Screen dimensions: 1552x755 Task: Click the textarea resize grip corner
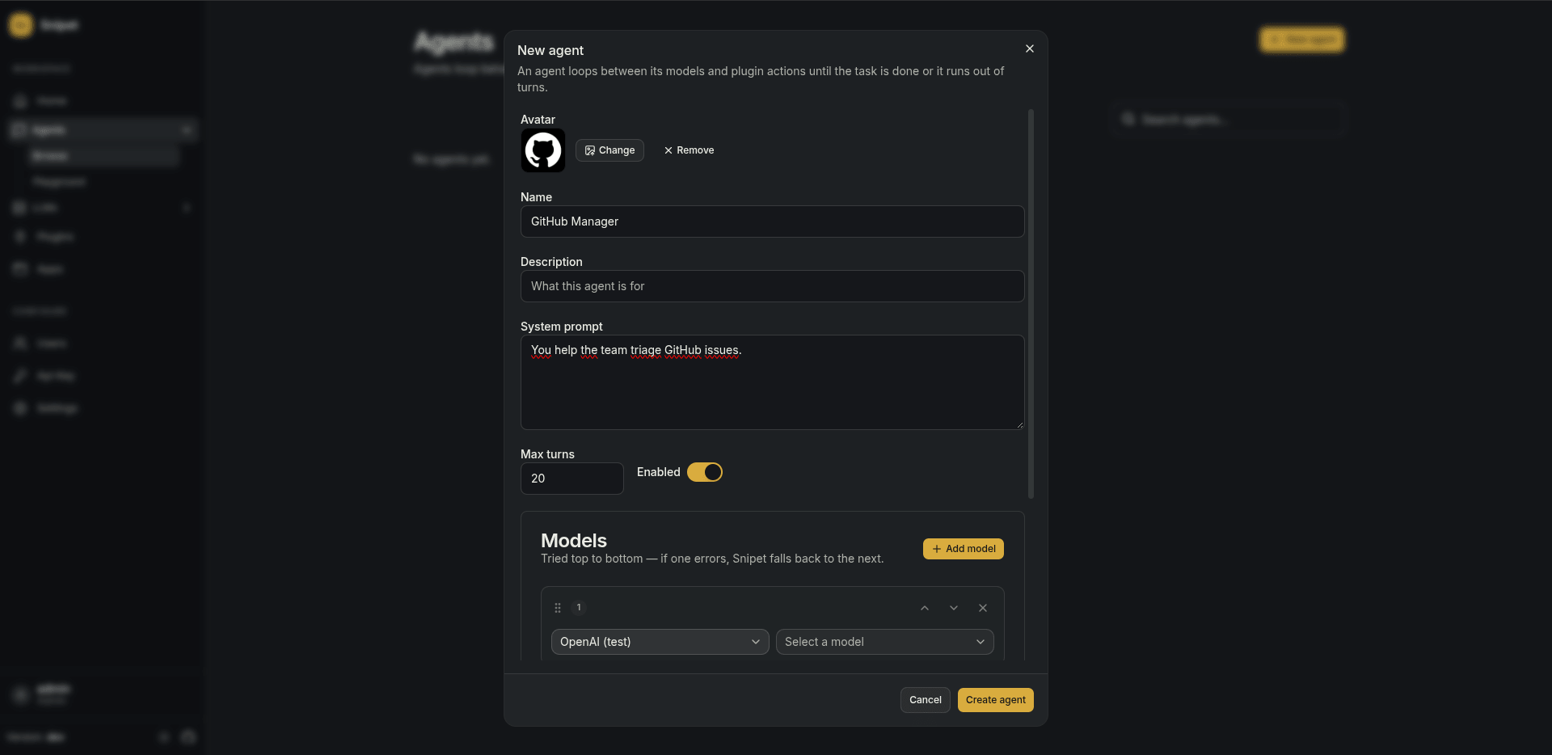(x=1019, y=425)
